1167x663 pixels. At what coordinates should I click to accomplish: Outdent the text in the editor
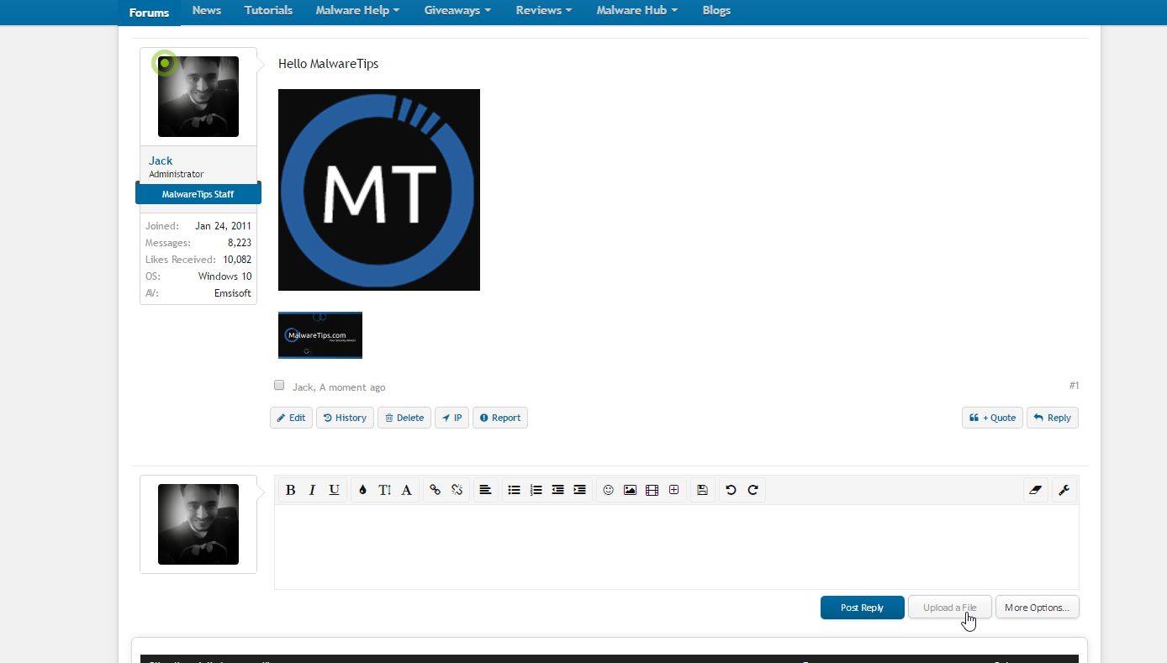(x=557, y=490)
